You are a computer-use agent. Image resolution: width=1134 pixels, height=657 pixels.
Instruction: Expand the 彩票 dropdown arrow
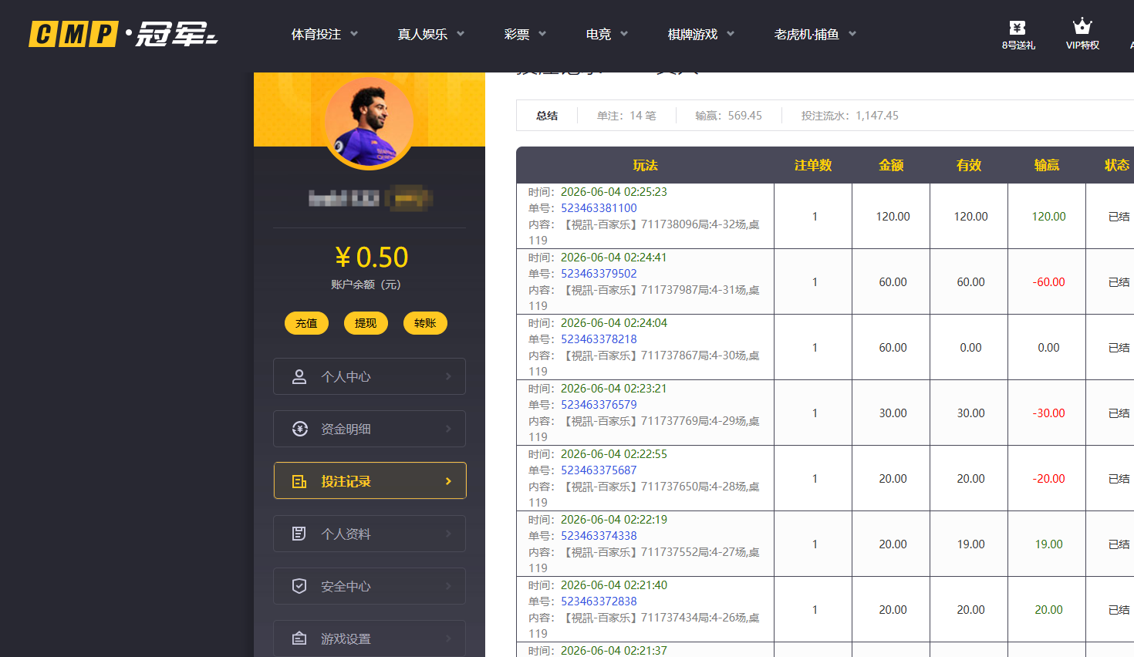(x=542, y=34)
